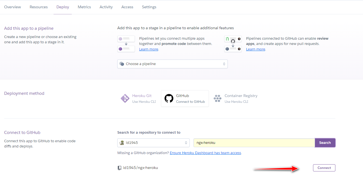Viewport: 363px width, 191px height.
Task: Open the id1945 account dropdown
Action: [x=153, y=143]
